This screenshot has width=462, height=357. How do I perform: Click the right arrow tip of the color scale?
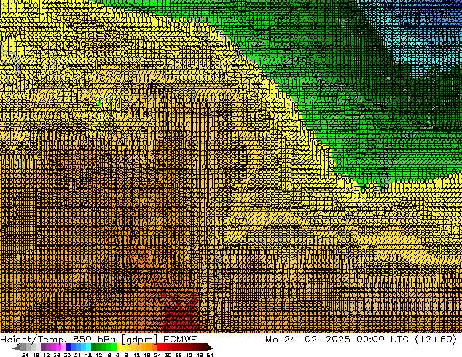[x=210, y=347]
